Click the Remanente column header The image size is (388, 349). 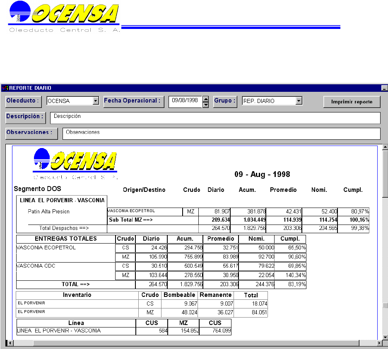pyautogui.click(x=215, y=295)
